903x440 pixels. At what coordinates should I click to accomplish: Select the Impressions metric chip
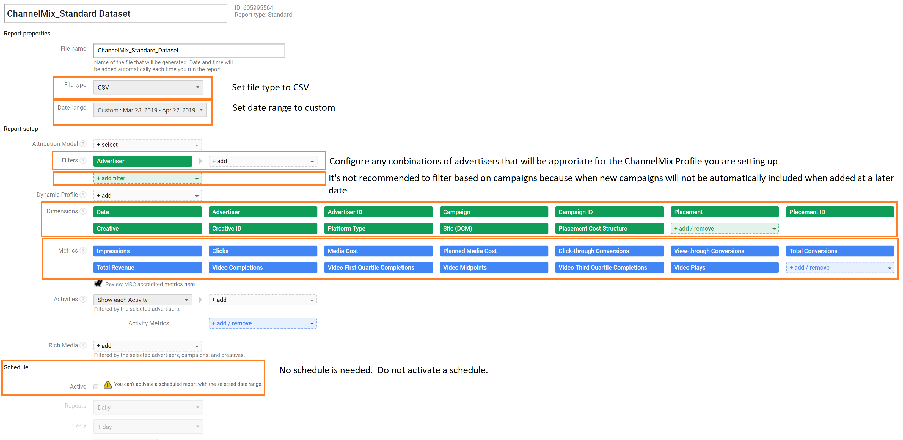click(148, 251)
